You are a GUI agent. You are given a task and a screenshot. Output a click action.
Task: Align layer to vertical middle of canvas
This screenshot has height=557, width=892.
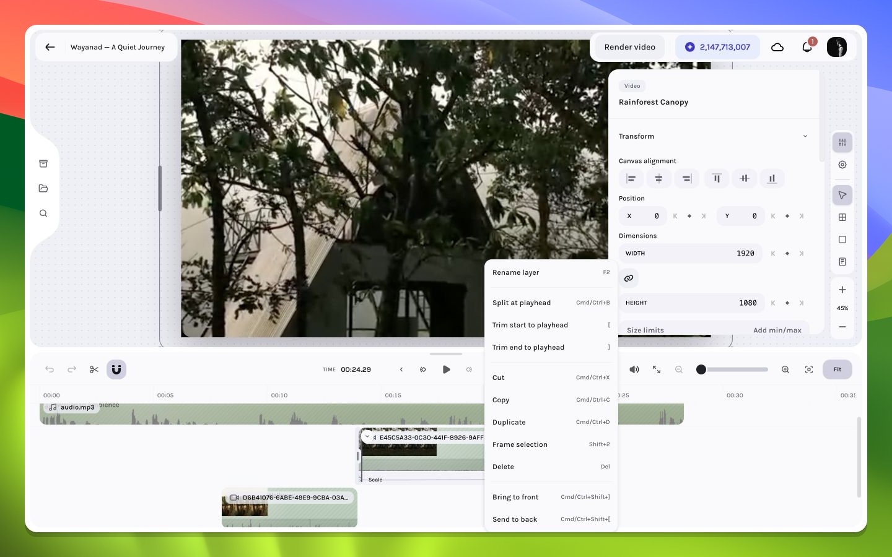(745, 179)
